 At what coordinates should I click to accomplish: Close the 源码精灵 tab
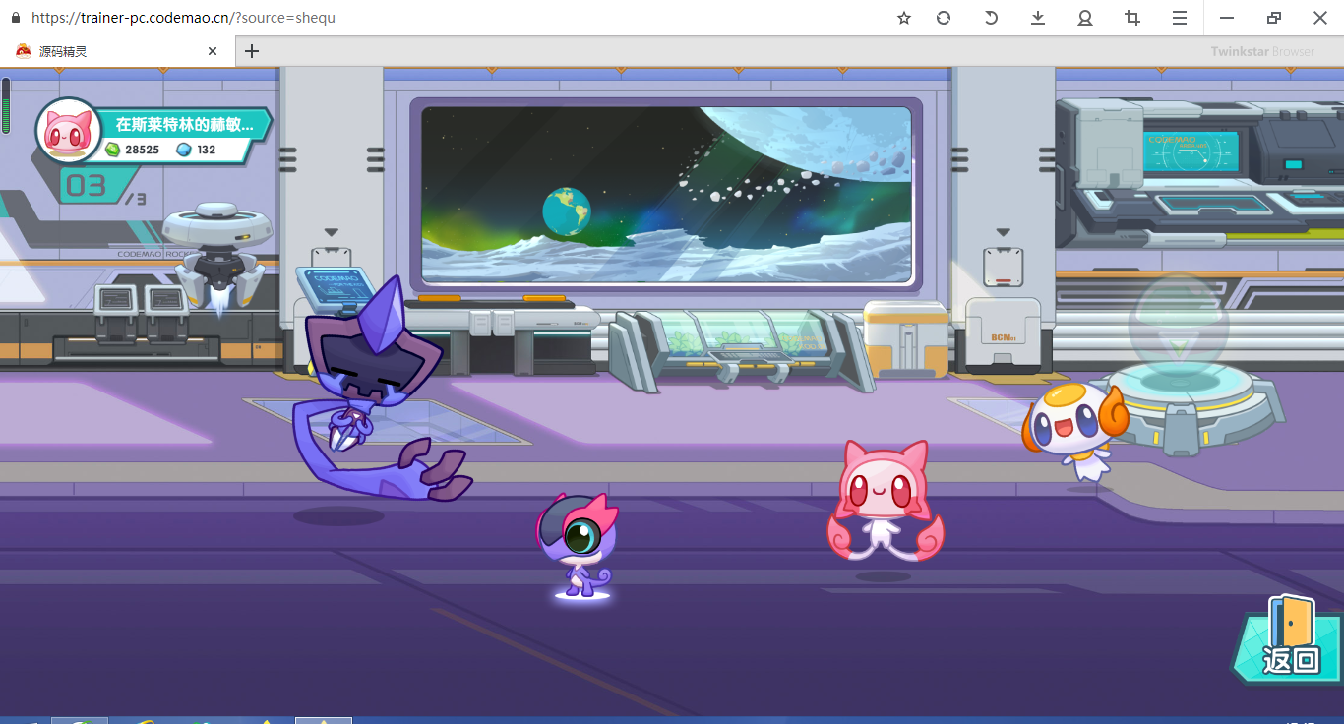(x=213, y=51)
